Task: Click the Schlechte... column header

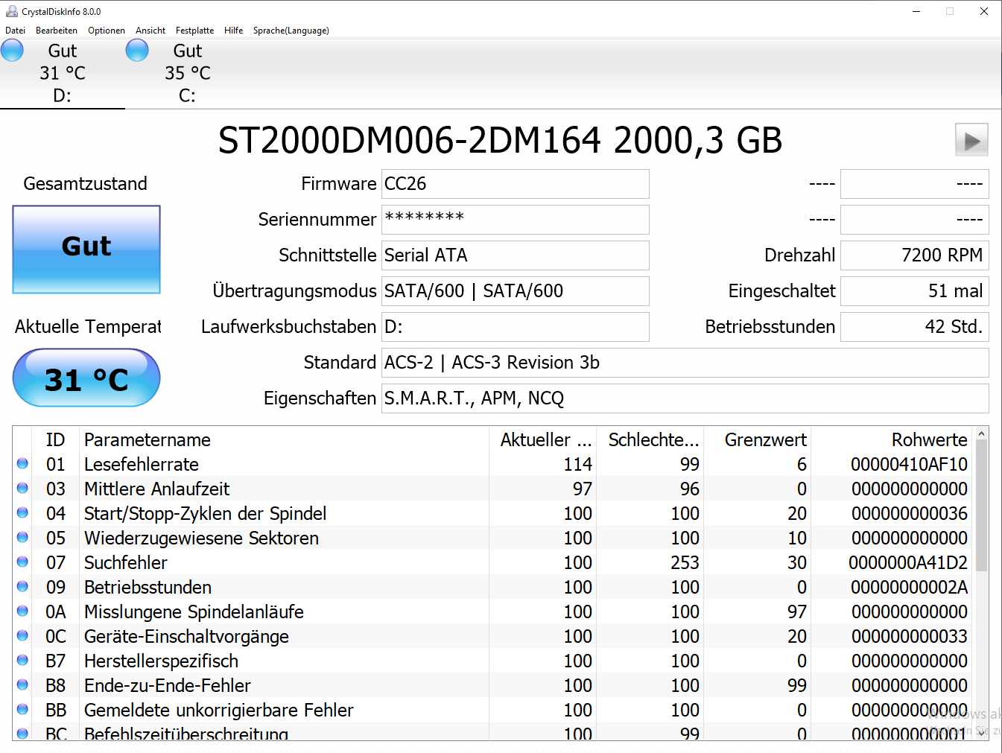Action: tap(650, 439)
